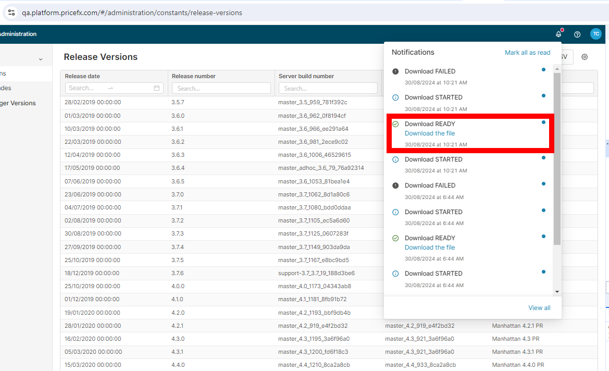The image size is (609, 371).
Task: Open the TC user avatar menu
Action: (595, 34)
